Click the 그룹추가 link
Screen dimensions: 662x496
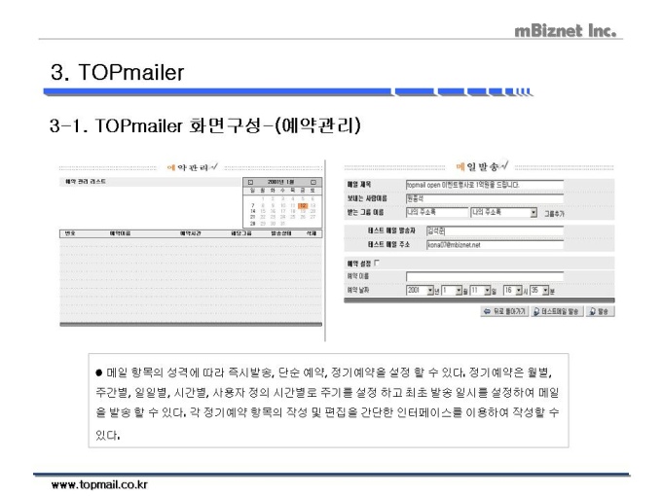[x=554, y=214]
